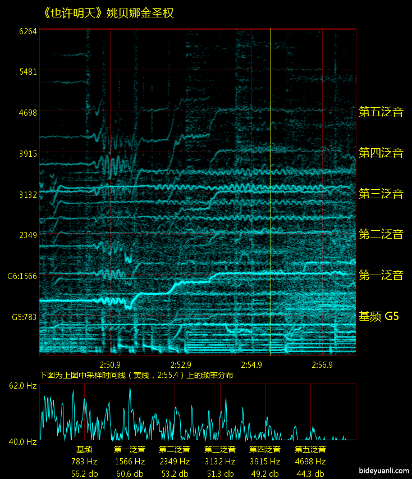Image resolution: width=412 pixels, height=479 pixels.
Task: Click the 2:54.9 time axis label
Action: 251,364
